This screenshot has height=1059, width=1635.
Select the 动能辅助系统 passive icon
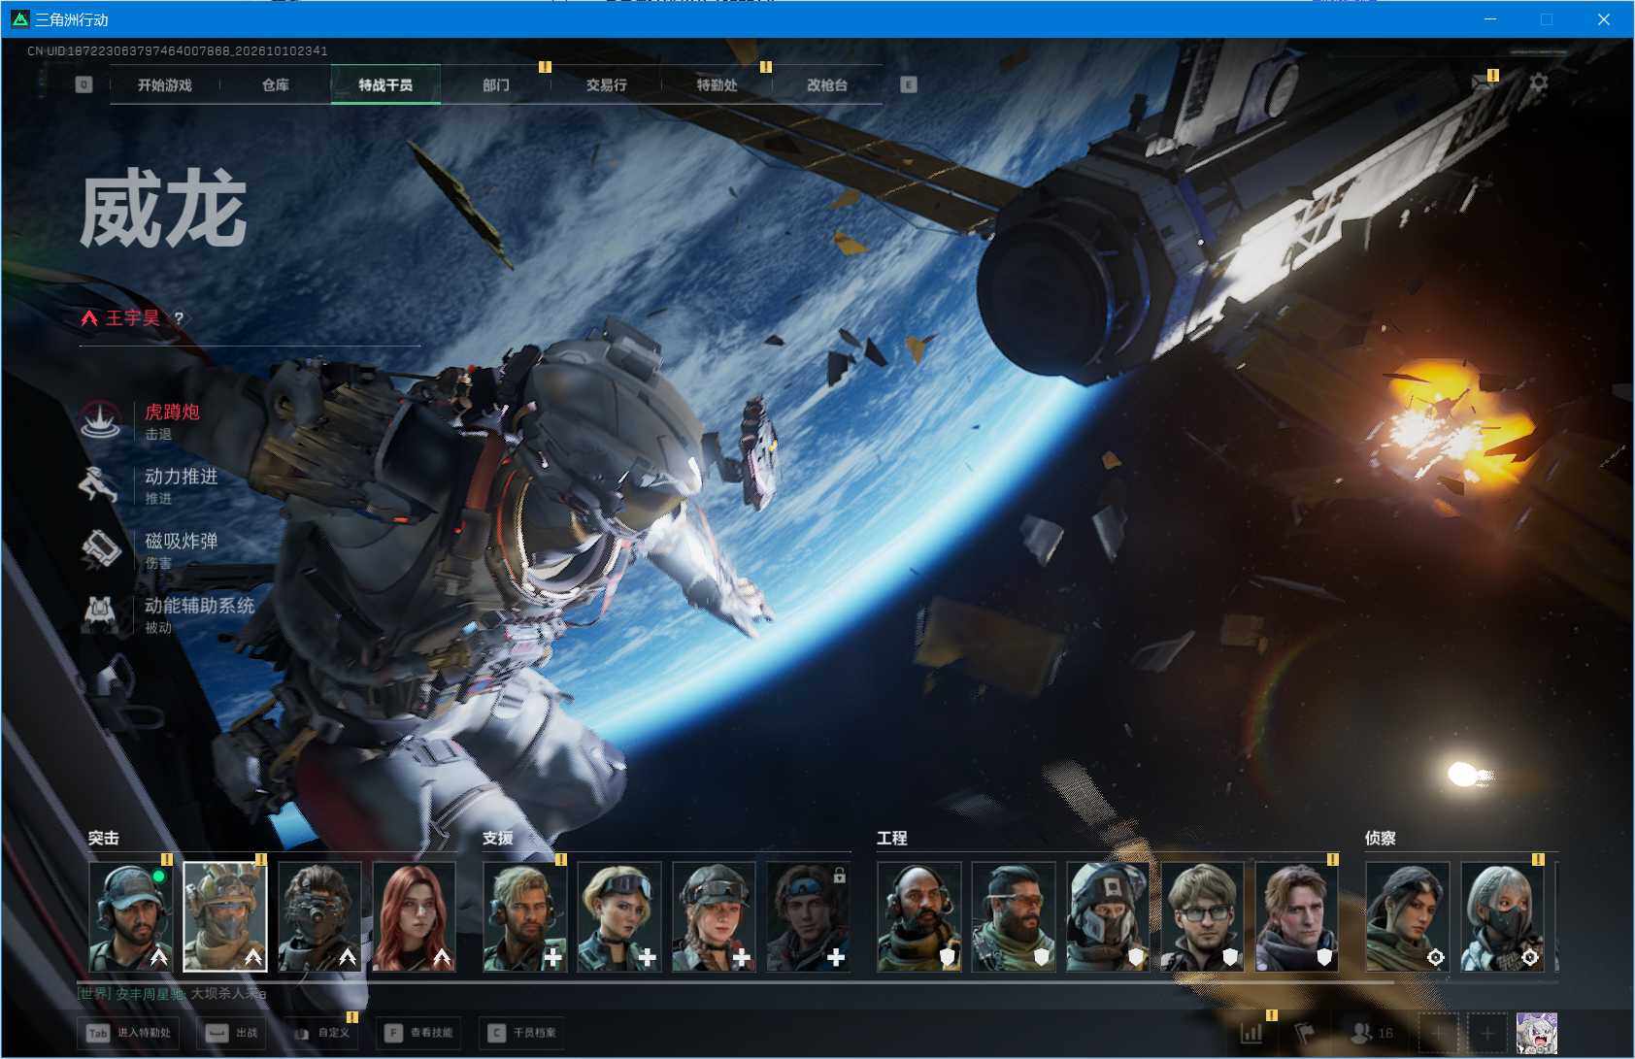click(x=100, y=613)
